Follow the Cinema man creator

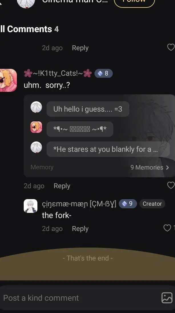pos(134,2)
